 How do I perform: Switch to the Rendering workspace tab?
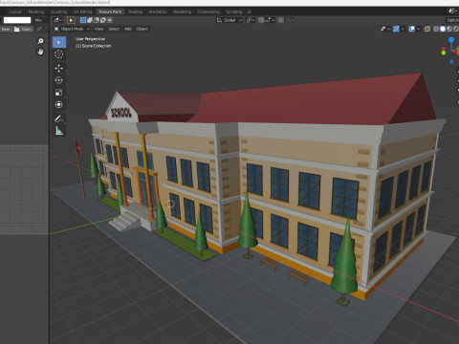[x=183, y=11]
